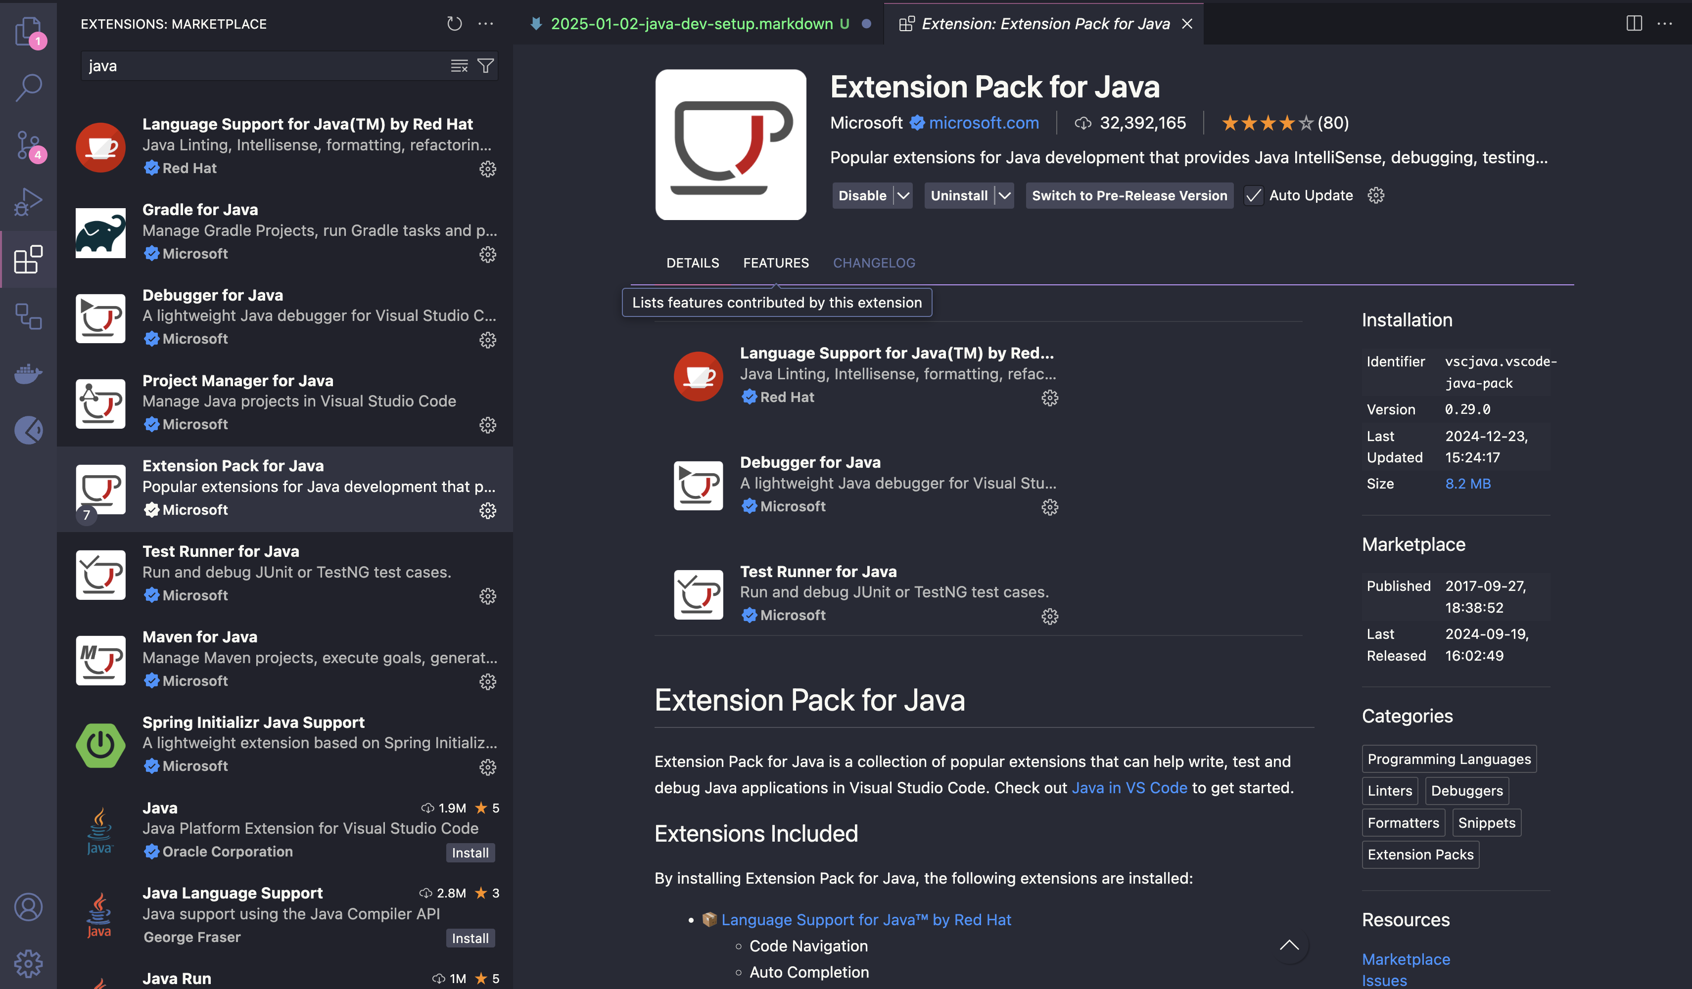
Task: Open Source Control view with 4 badge
Action: point(28,145)
